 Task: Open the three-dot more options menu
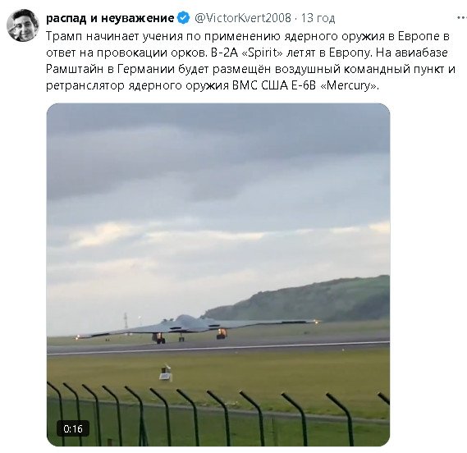461,18
